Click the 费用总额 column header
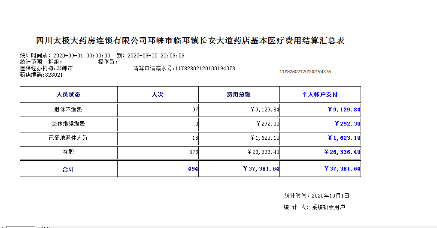The height and width of the screenshot is (228, 437). tap(239, 95)
